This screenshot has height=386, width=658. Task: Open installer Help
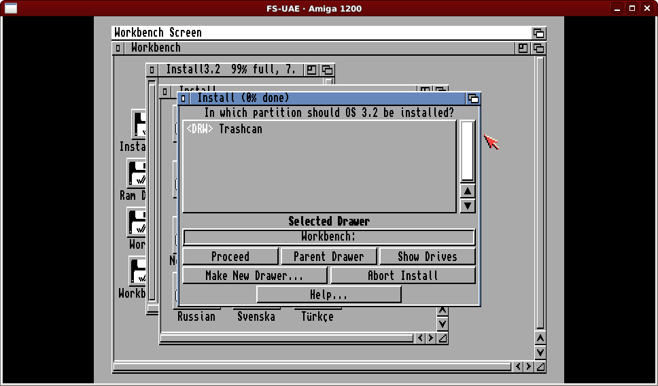(x=328, y=294)
